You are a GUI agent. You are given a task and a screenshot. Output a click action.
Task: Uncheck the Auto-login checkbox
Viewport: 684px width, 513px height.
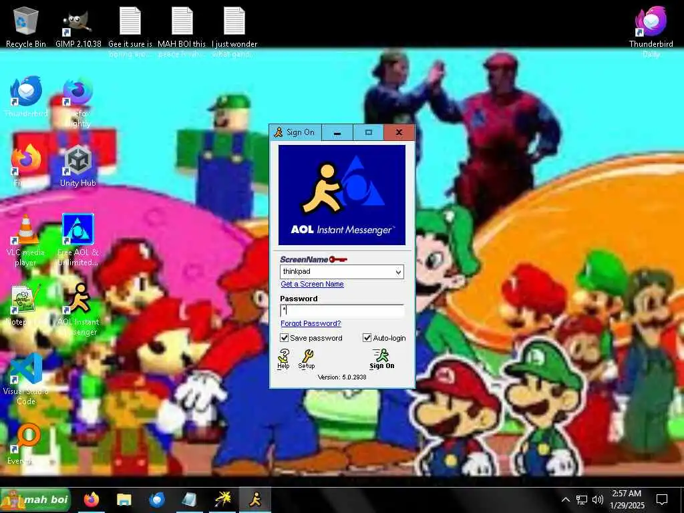367,337
